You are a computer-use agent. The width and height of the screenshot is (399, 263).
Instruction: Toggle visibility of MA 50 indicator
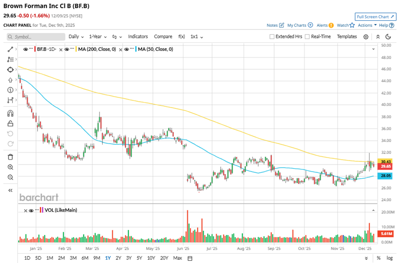(127, 49)
